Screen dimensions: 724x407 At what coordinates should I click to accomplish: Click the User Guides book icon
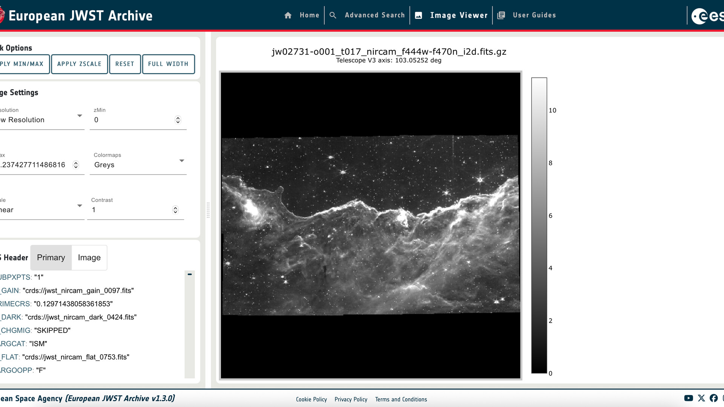501,15
